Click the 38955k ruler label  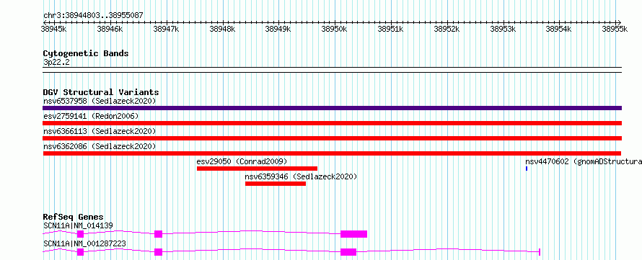615,29
